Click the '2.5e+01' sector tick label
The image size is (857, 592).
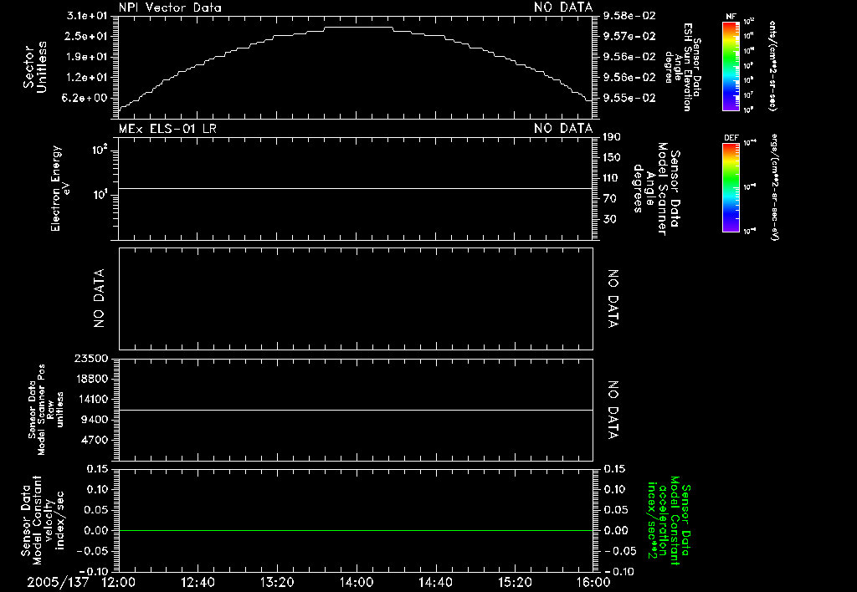point(87,36)
